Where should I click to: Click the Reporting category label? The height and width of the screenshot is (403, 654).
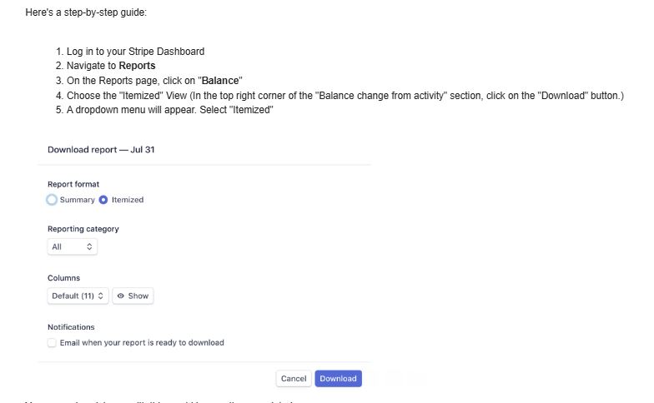[x=83, y=229]
